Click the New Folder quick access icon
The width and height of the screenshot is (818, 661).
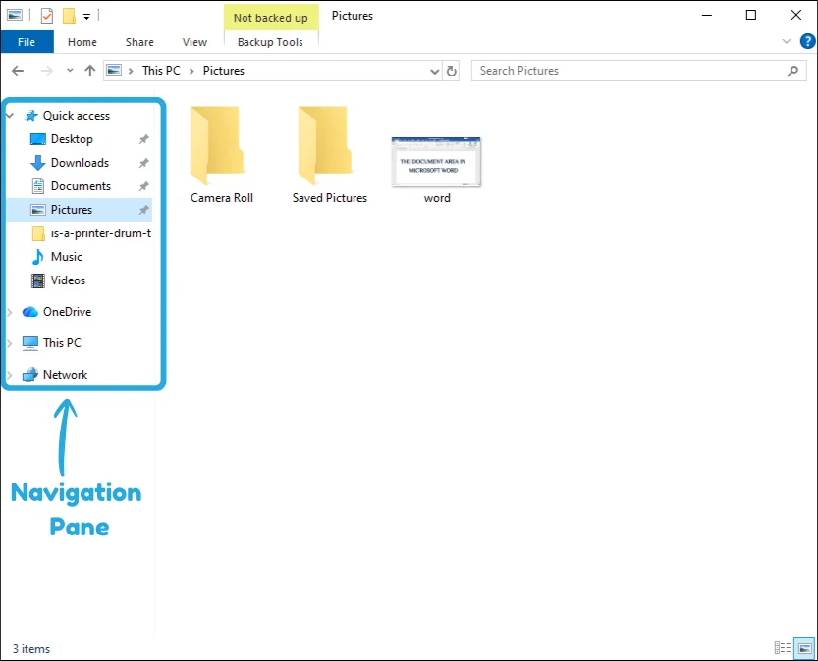pos(66,15)
